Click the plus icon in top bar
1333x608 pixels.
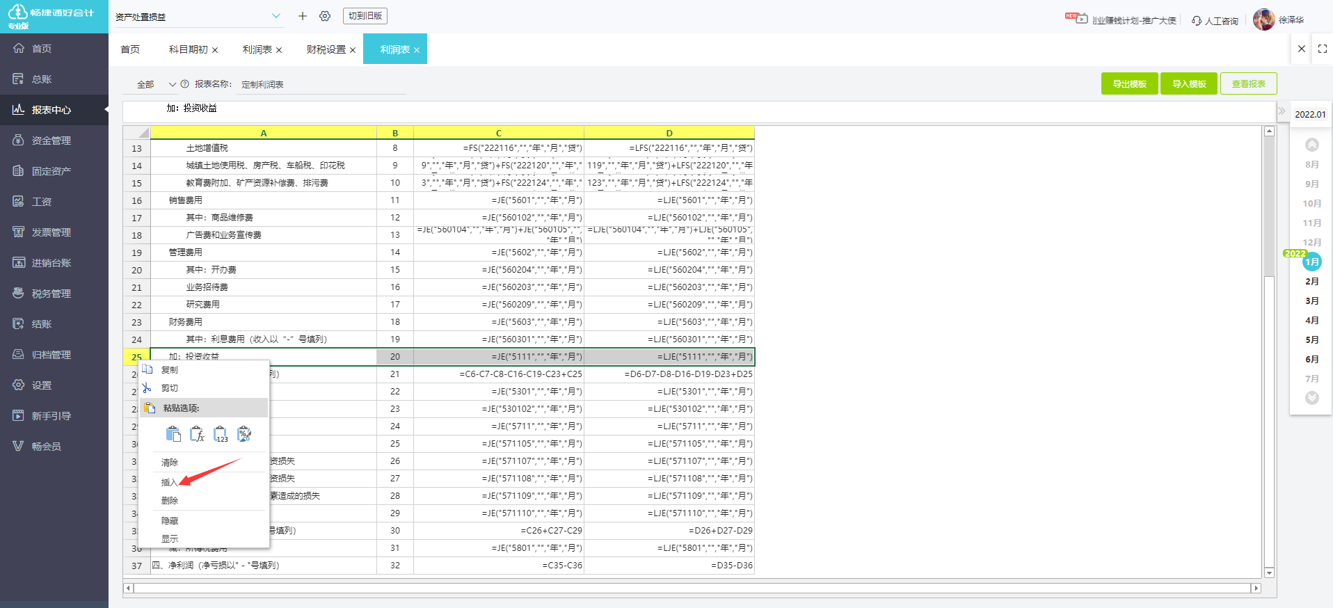click(x=303, y=16)
